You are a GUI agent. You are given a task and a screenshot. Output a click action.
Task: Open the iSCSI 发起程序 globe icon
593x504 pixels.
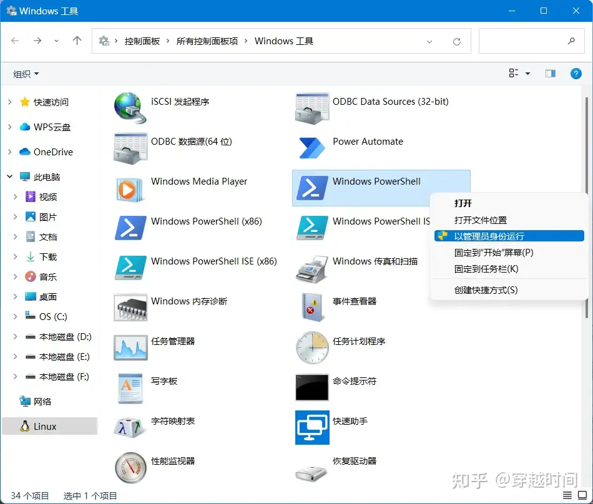click(x=130, y=108)
